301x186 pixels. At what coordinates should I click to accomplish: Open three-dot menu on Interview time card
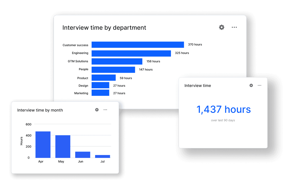(259, 85)
